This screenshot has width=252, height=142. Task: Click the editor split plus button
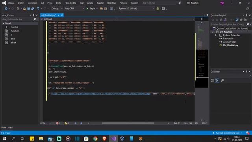coord(202,19)
